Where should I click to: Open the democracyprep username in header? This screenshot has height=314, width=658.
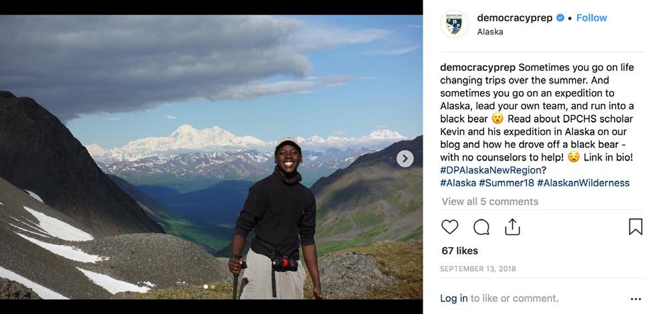click(x=514, y=18)
